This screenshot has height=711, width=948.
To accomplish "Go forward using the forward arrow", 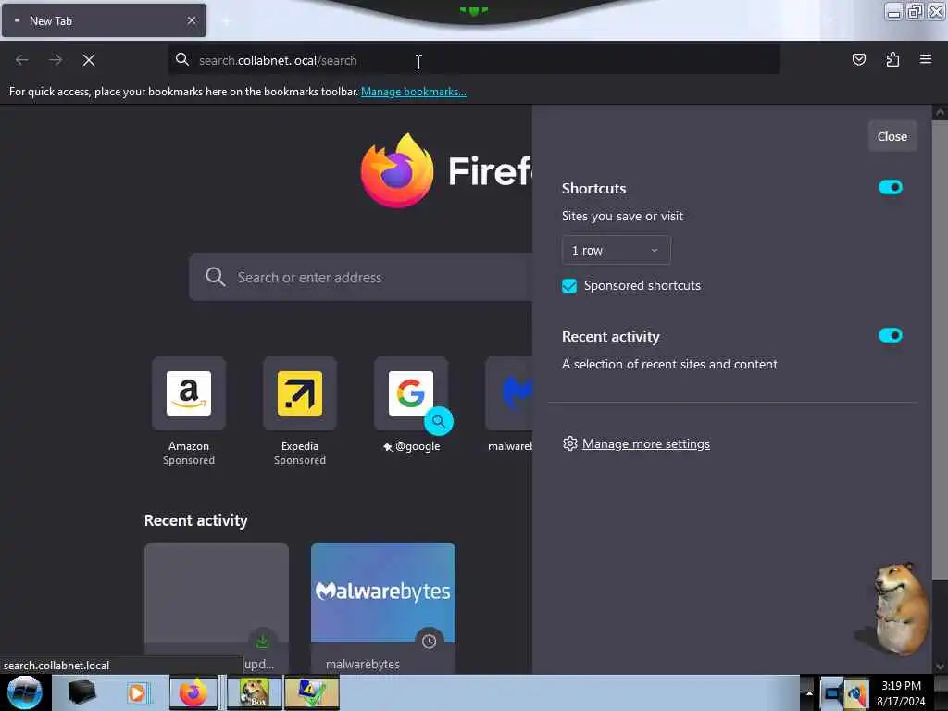I will (56, 60).
